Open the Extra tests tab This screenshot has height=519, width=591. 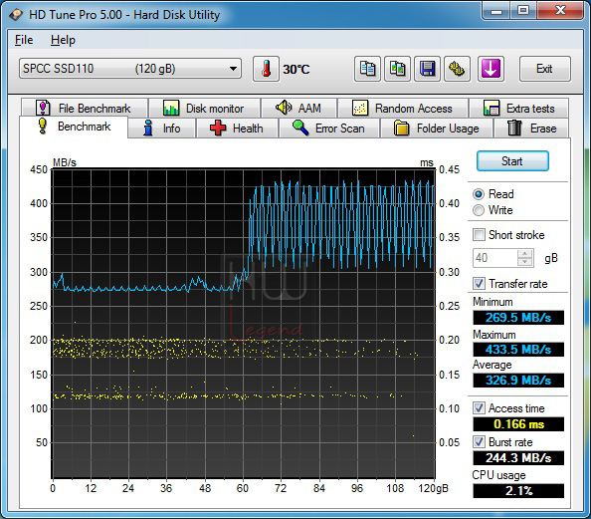point(518,109)
